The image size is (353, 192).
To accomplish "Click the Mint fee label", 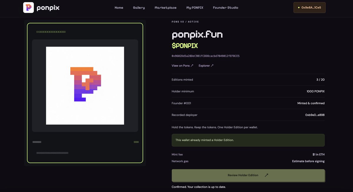I will (177, 155).
